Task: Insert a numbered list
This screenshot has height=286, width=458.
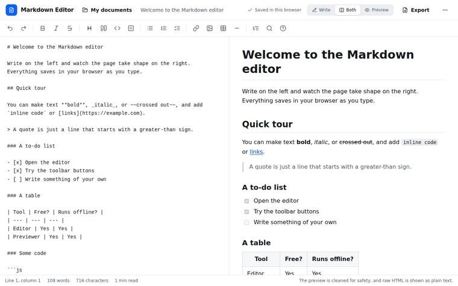Action: 163,28
